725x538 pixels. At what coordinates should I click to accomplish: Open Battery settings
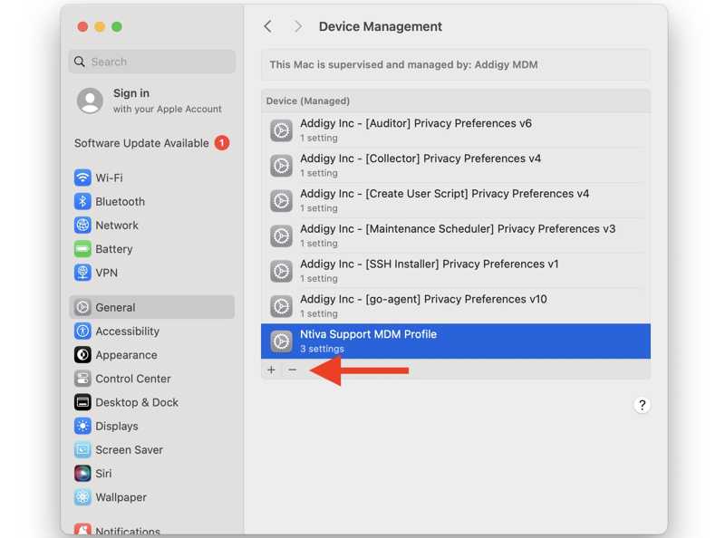pos(151,249)
